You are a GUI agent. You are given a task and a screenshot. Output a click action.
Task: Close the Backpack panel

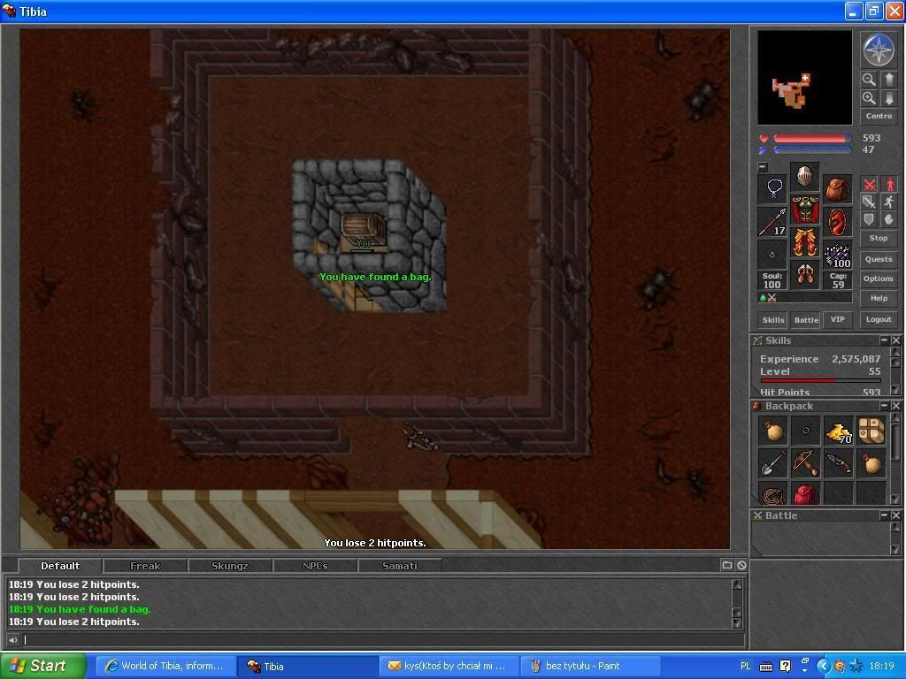(x=895, y=406)
